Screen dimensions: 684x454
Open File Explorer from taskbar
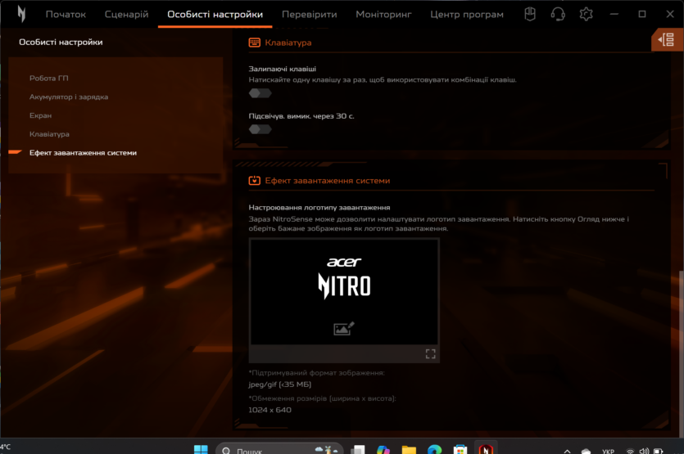[409, 449]
